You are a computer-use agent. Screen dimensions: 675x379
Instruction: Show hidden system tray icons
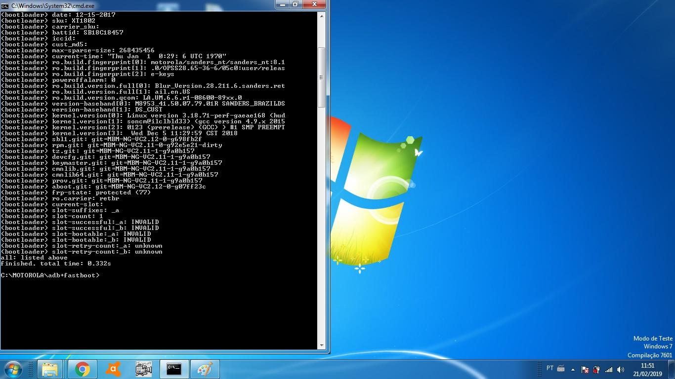573,369
